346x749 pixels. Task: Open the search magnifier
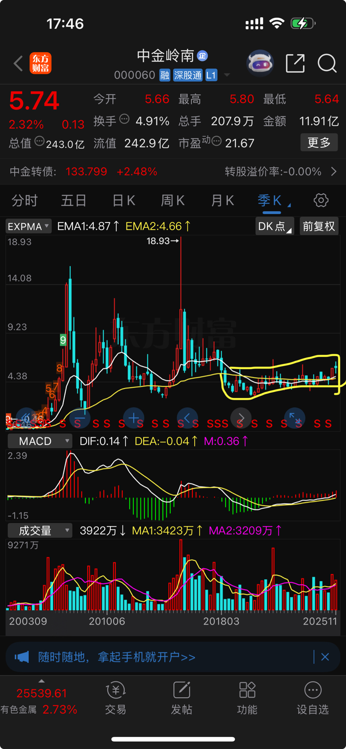click(327, 63)
